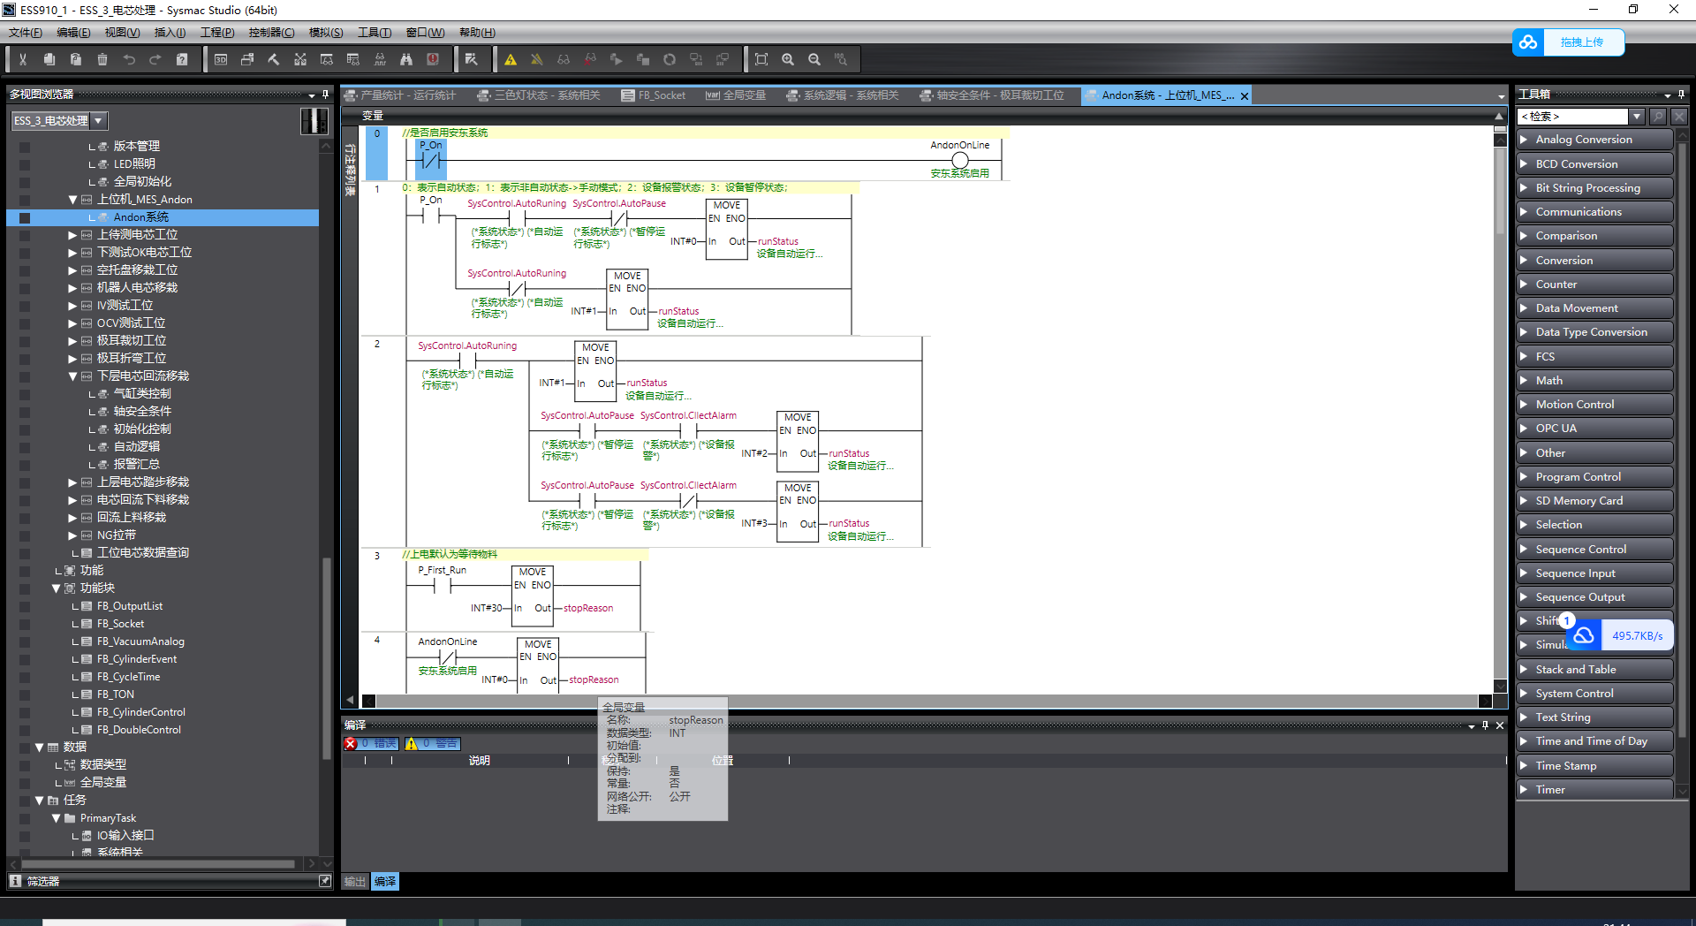Collapse the 上位机_MES_Andon tree node
This screenshot has height=926, width=1696.
(x=72, y=200)
